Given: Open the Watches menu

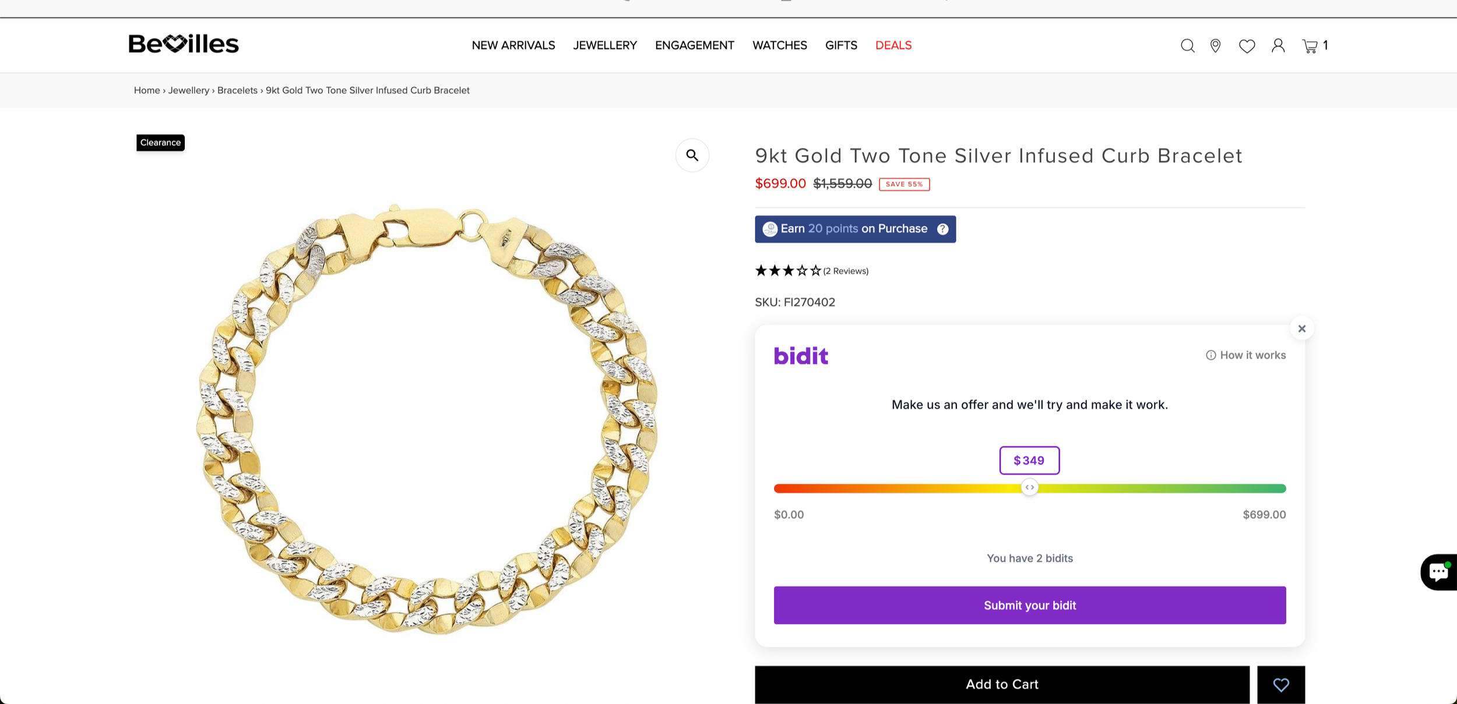Looking at the screenshot, I should pos(779,45).
